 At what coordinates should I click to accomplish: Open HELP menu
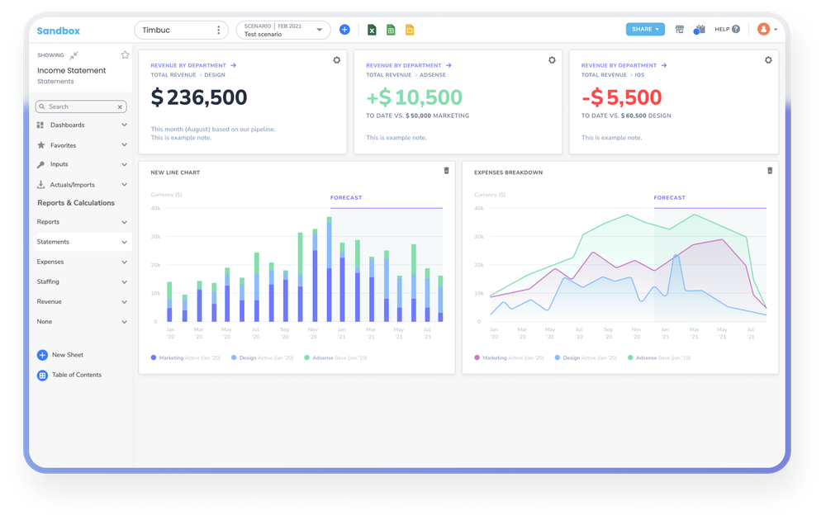[x=727, y=29]
